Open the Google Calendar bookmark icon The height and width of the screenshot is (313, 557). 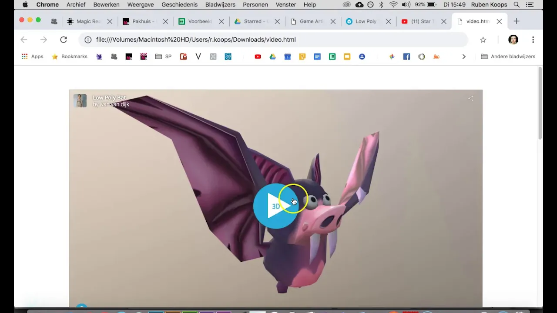[x=287, y=57]
